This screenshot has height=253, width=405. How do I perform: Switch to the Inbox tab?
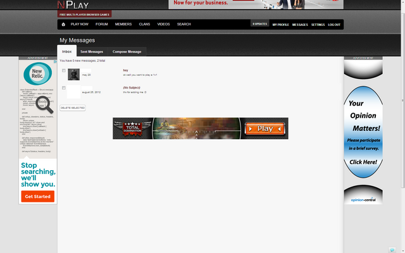pos(66,51)
